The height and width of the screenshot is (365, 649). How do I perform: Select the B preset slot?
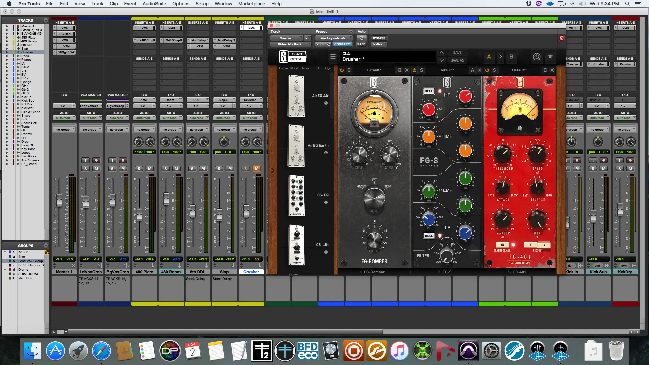tap(511, 57)
